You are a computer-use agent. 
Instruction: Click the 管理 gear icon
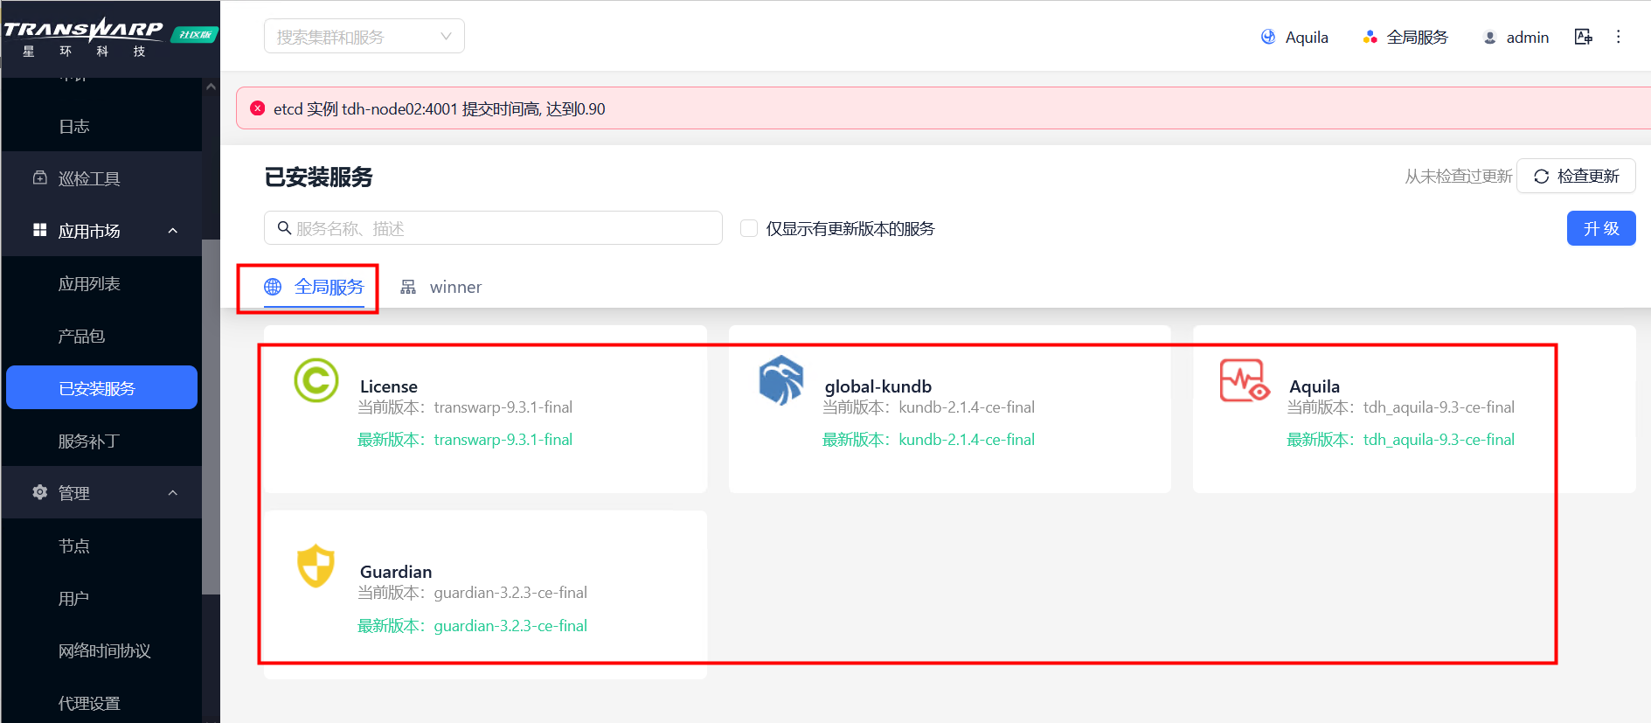40,492
